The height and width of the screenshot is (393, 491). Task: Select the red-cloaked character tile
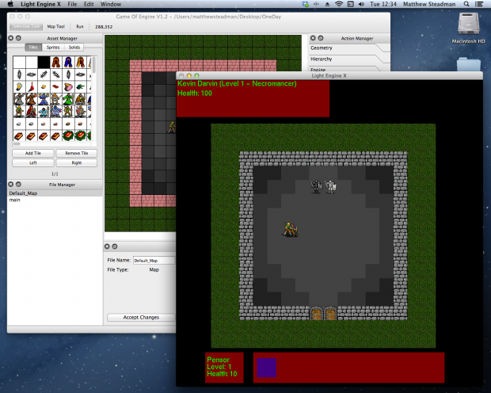click(x=32, y=111)
